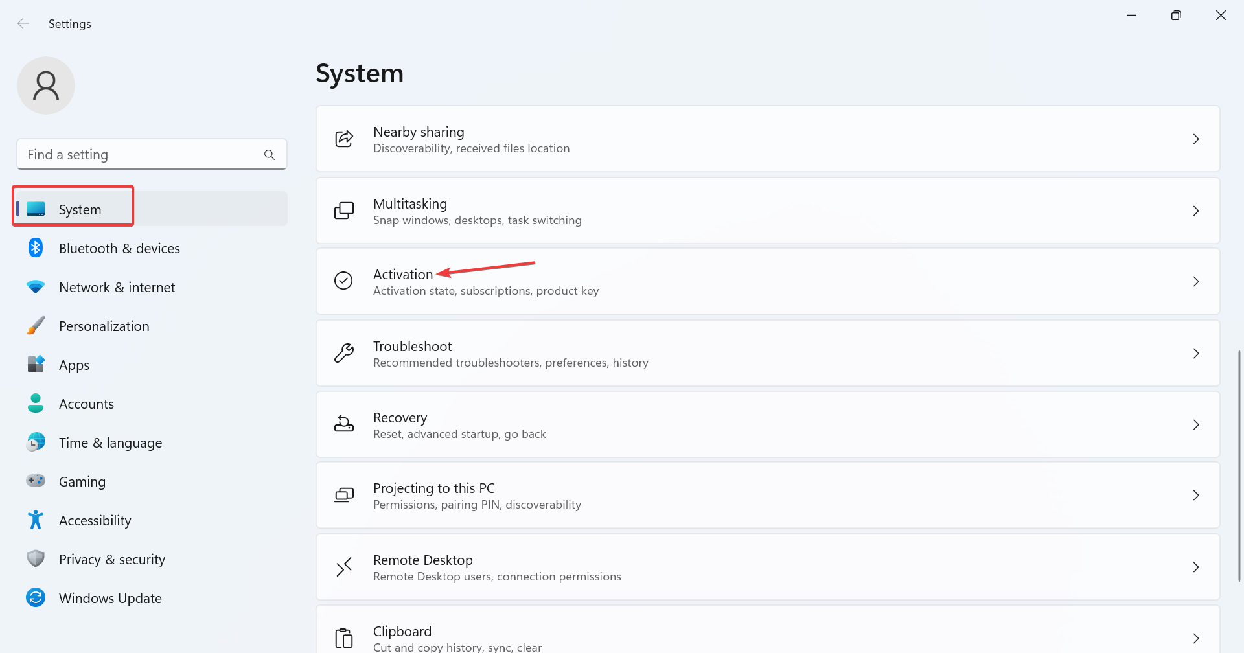The width and height of the screenshot is (1244, 653).
Task: Expand the Multitasking row chevron
Action: click(x=1195, y=211)
